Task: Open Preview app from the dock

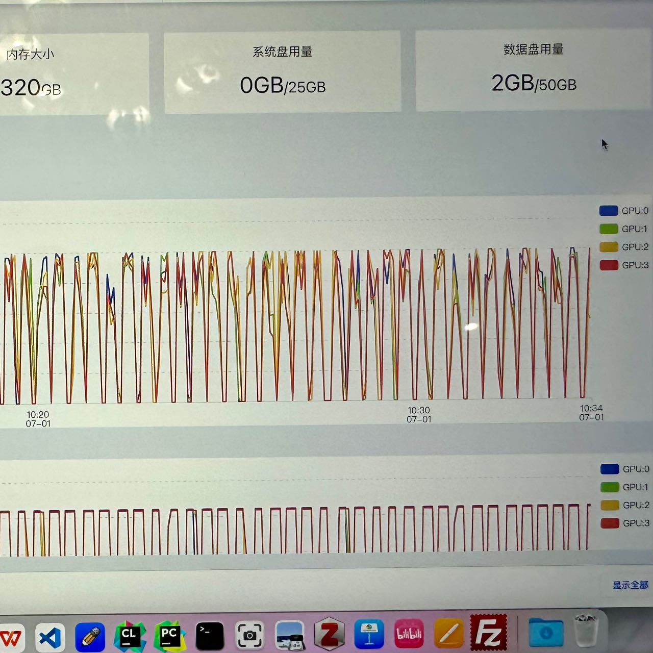Action: (x=289, y=636)
